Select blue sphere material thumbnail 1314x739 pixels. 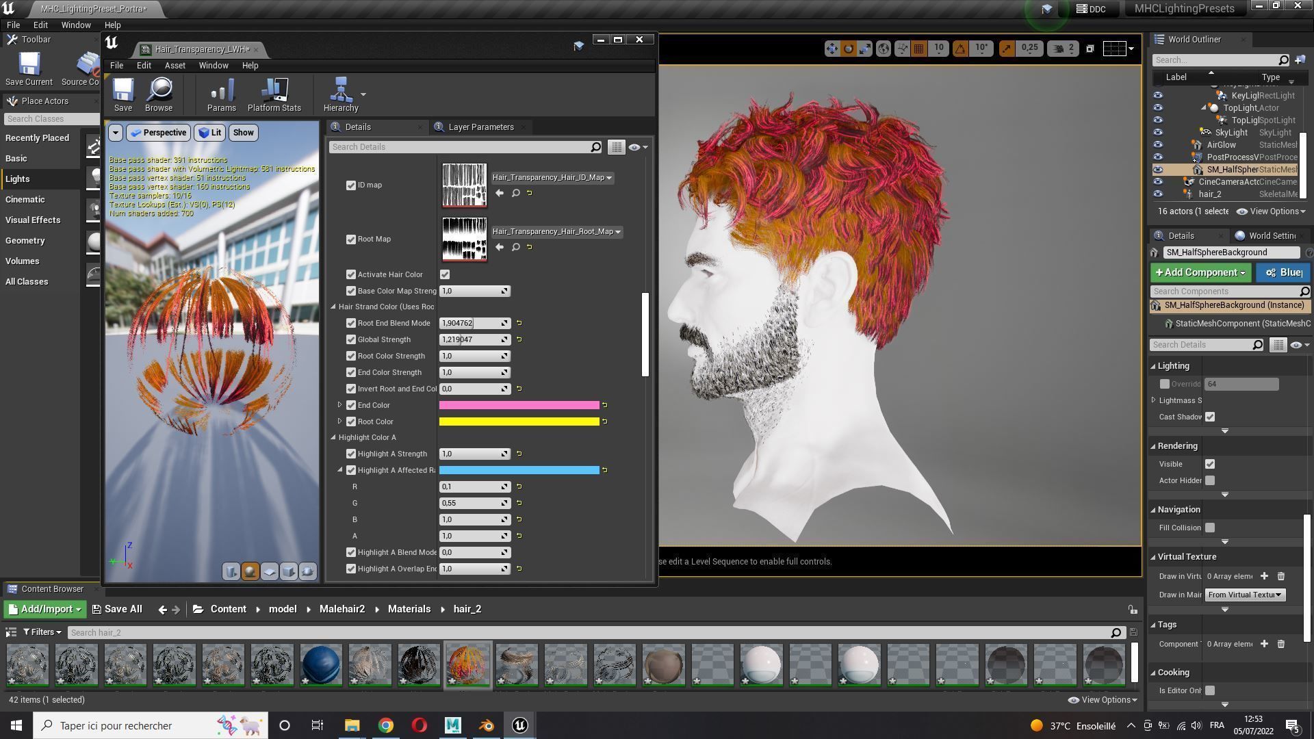point(321,664)
